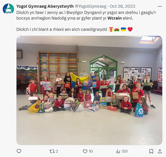View tweet analytics bar chart icon
This screenshot has height=157, width=166.
[118, 151]
